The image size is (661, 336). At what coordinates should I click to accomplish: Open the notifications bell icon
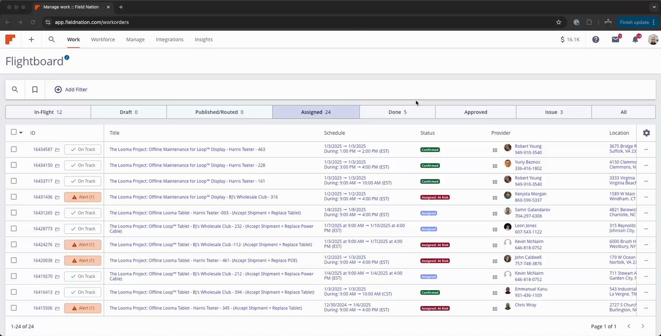point(635,40)
